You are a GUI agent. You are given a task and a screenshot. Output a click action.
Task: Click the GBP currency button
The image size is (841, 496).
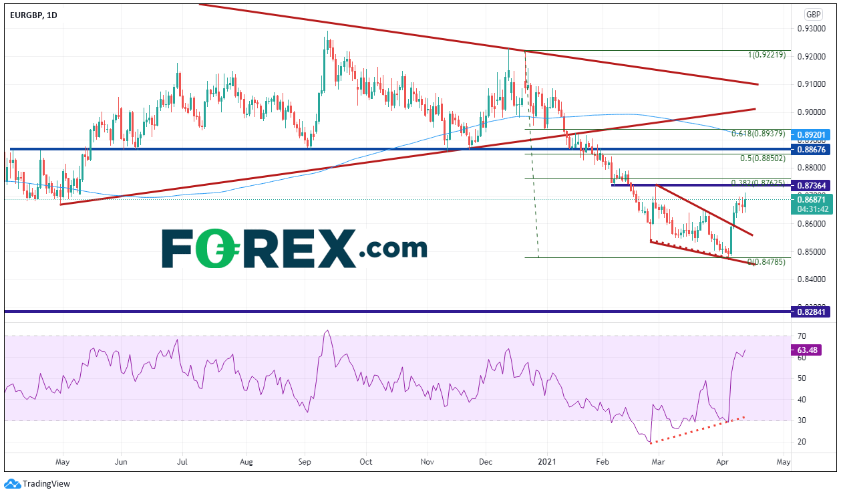pos(813,14)
